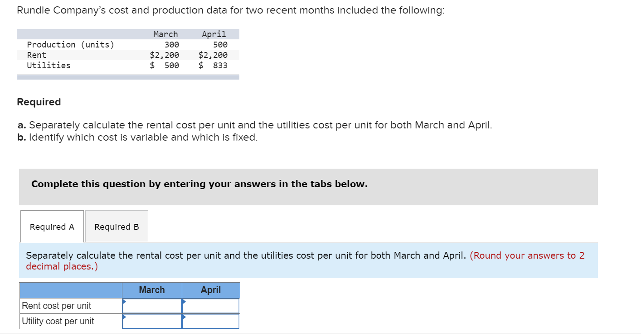
Task: Click March Utility cost per unit input field
Action: [152, 321]
